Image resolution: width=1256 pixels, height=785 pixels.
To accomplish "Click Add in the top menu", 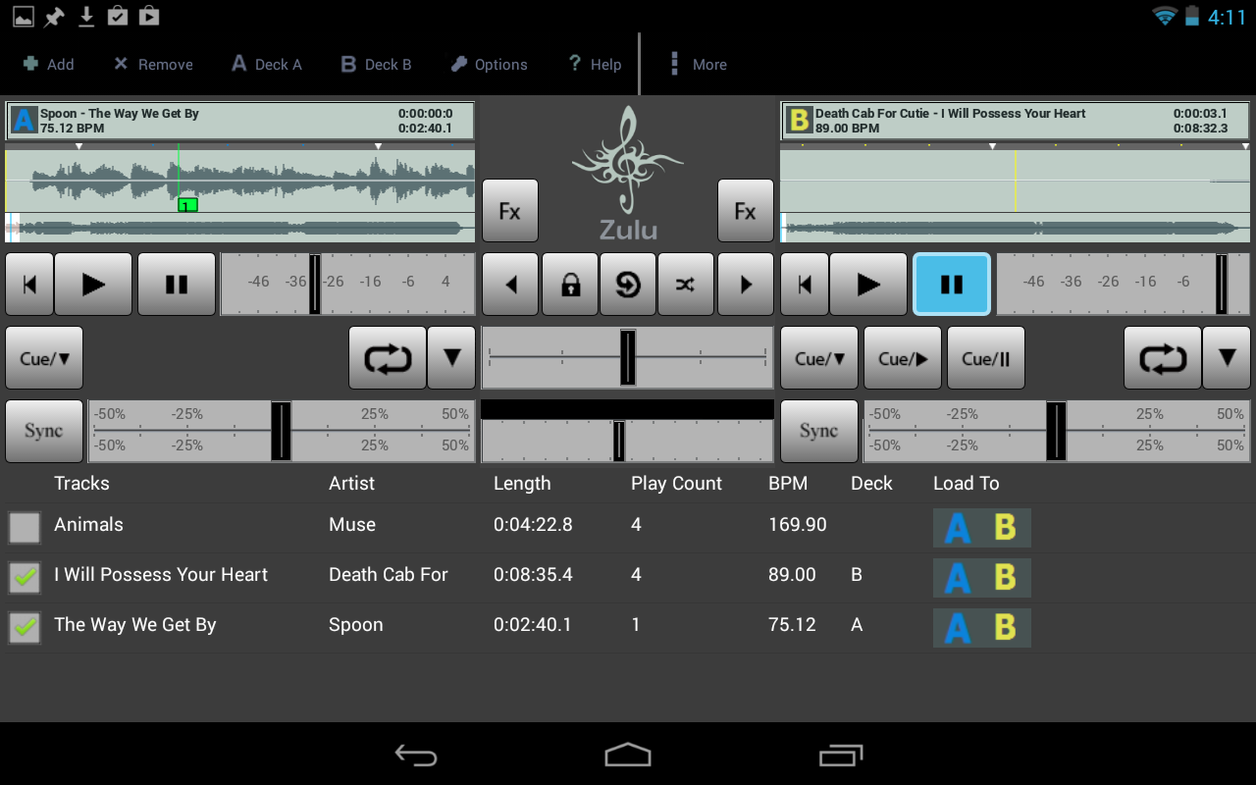I will (48, 65).
